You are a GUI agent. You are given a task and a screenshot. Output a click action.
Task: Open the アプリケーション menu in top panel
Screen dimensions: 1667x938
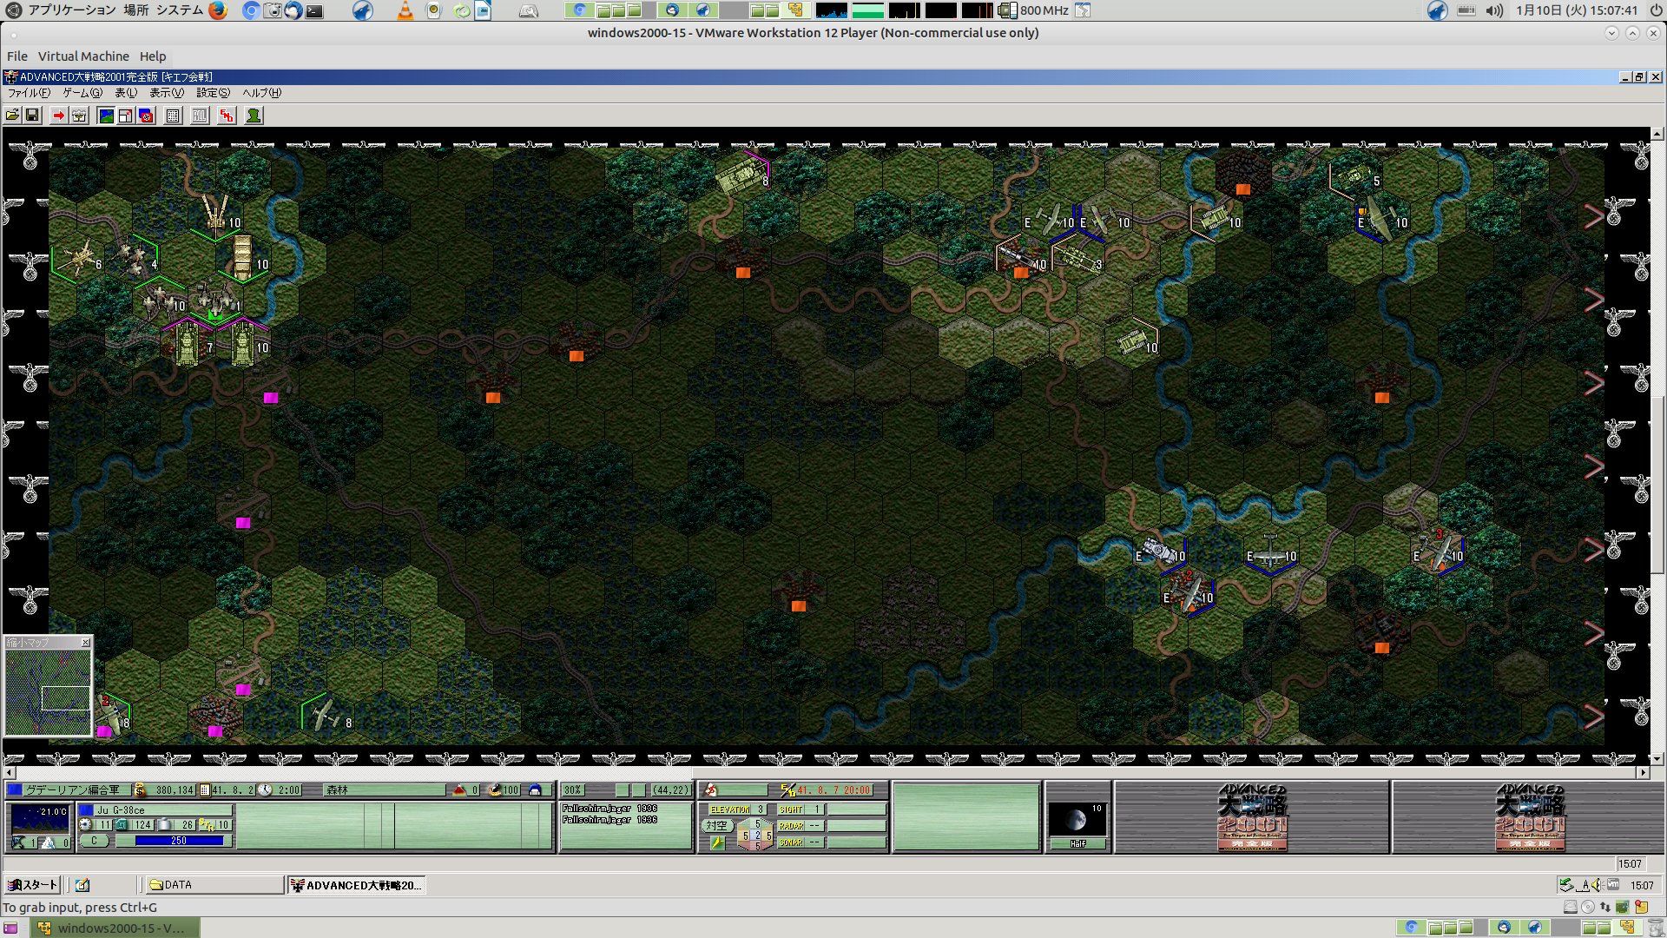click(72, 10)
